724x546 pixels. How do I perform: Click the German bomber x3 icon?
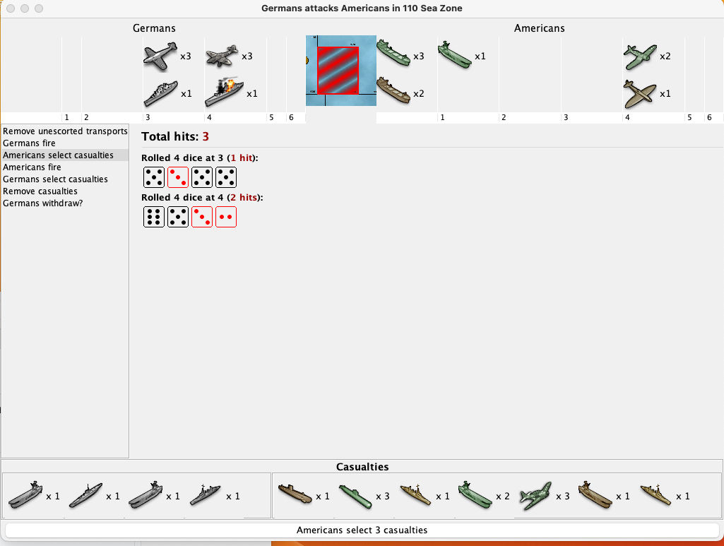coord(222,57)
